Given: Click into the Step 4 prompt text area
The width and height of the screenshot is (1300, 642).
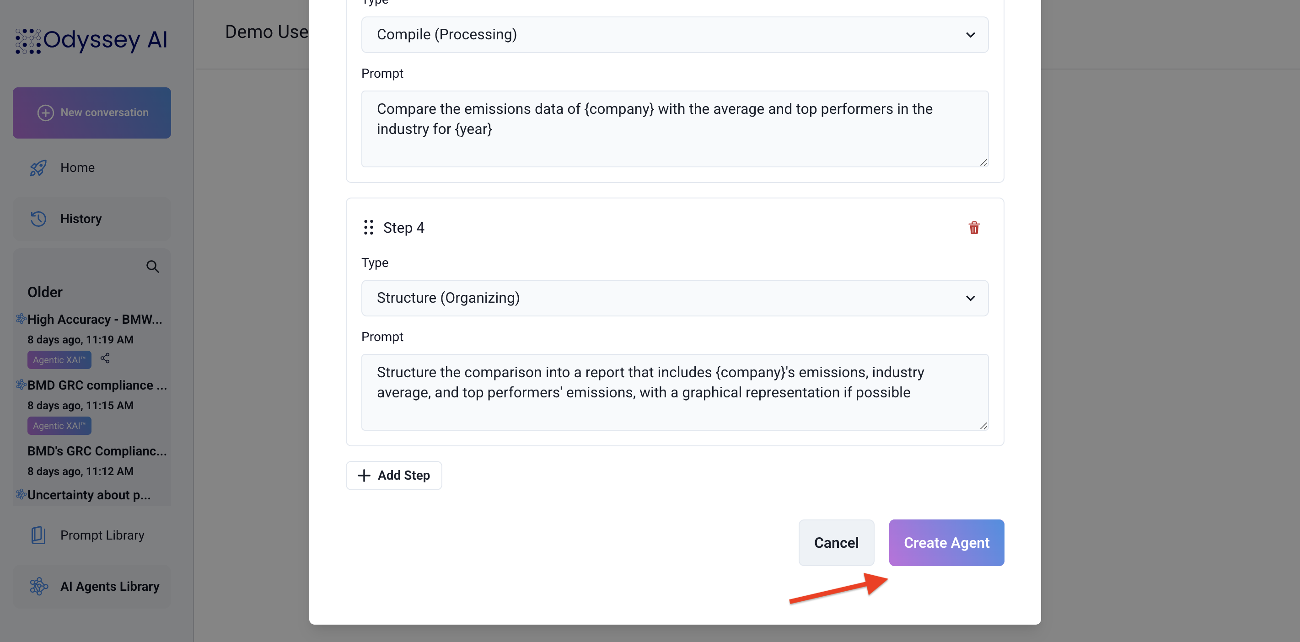Looking at the screenshot, I should click(675, 392).
